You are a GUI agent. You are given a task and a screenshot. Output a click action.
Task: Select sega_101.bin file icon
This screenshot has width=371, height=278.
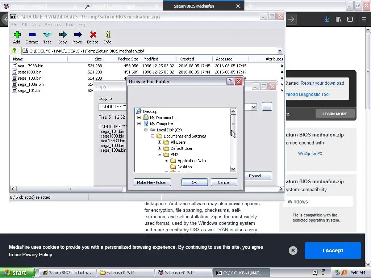[14, 90]
